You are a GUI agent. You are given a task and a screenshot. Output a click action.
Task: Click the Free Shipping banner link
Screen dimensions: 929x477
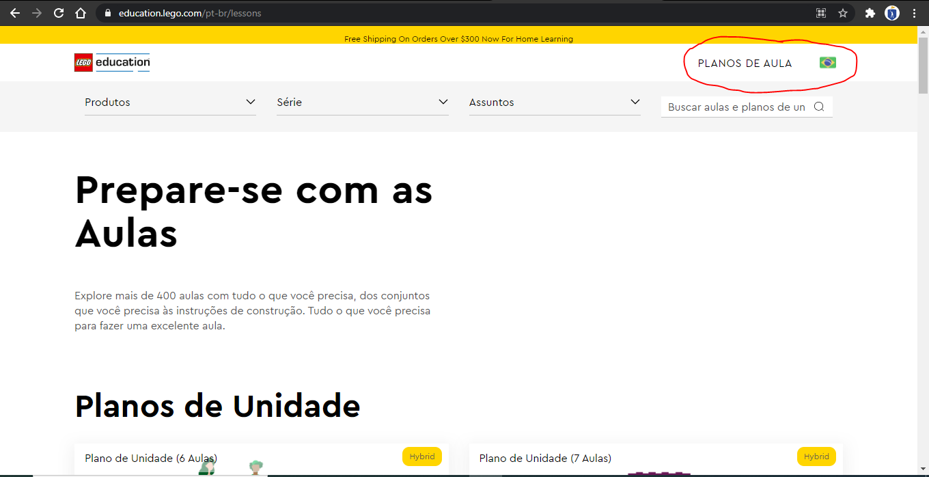coord(458,39)
